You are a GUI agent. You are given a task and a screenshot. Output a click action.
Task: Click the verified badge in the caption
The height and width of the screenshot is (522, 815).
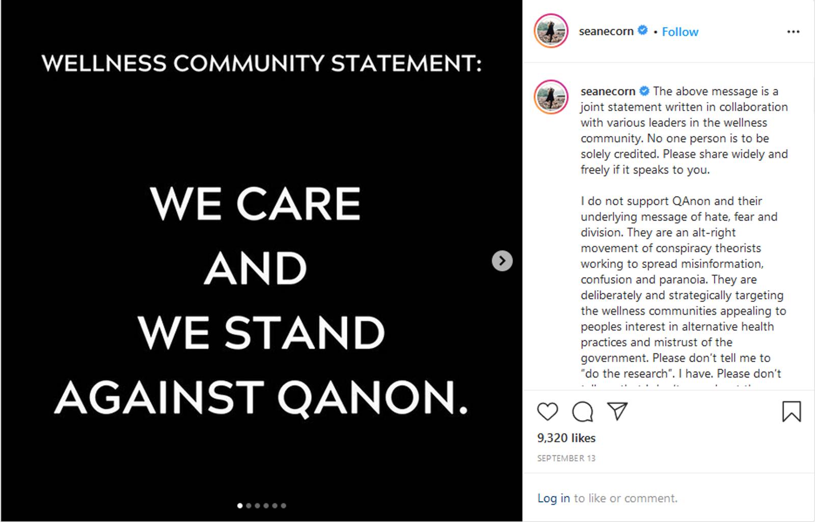click(x=644, y=91)
